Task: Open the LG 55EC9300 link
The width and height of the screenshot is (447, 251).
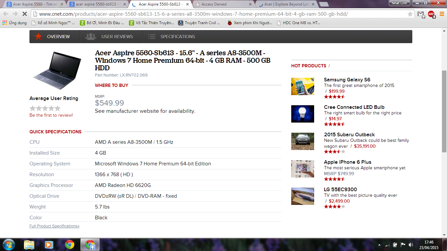Action: coord(340,190)
